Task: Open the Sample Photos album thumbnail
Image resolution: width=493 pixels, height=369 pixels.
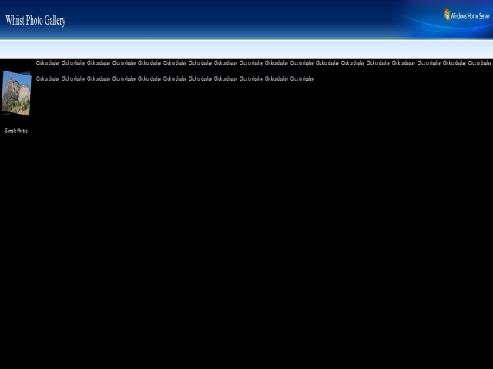Action: [x=16, y=93]
